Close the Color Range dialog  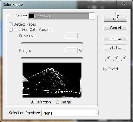124,3
